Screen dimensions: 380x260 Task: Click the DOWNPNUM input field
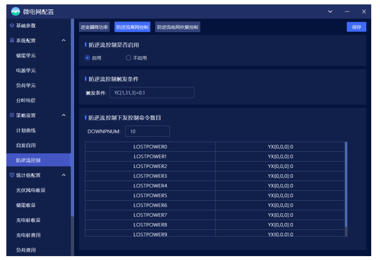pyautogui.click(x=147, y=131)
